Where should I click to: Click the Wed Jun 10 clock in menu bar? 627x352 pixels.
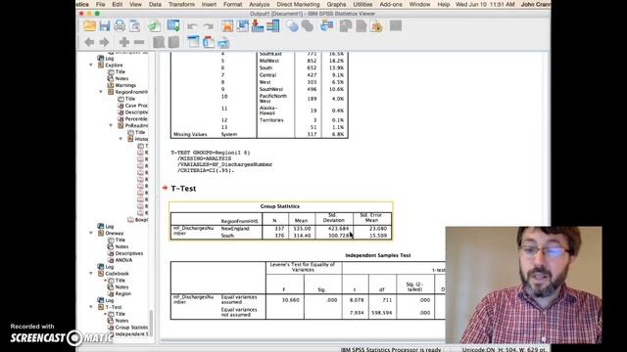tap(485, 4)
